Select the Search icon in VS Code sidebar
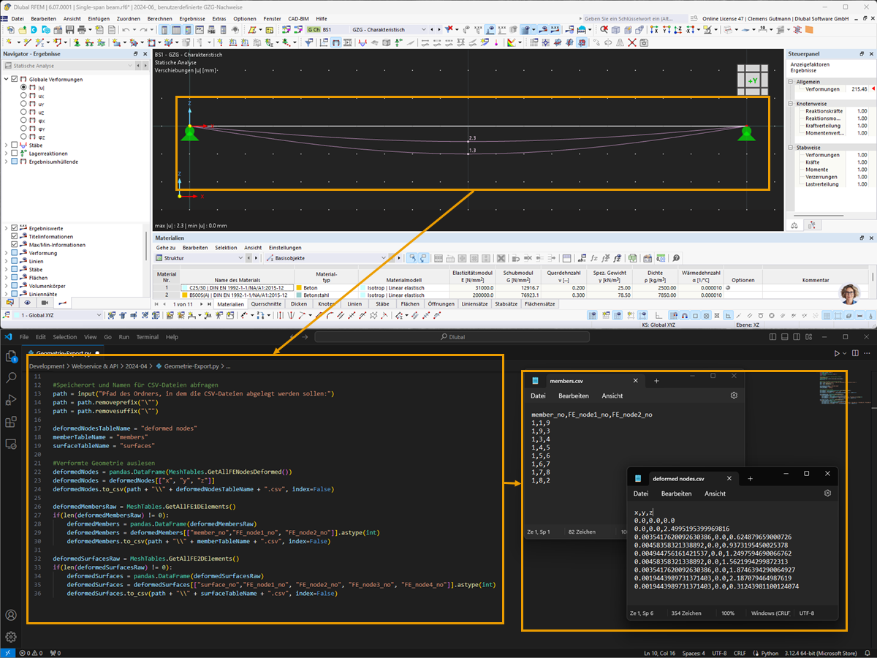Screen dimensions: 877x658 tap(11, 378)
